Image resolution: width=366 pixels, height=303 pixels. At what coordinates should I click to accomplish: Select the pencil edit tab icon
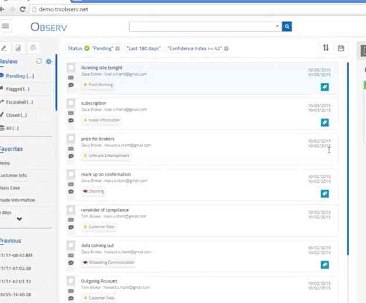click(3, 48)
